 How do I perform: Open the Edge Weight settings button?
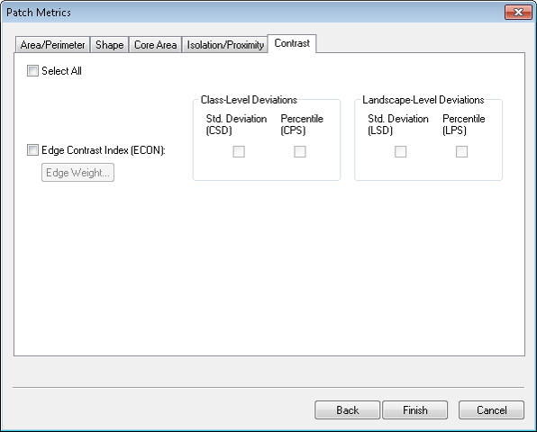pyautogui.click(x=77, y=173)
